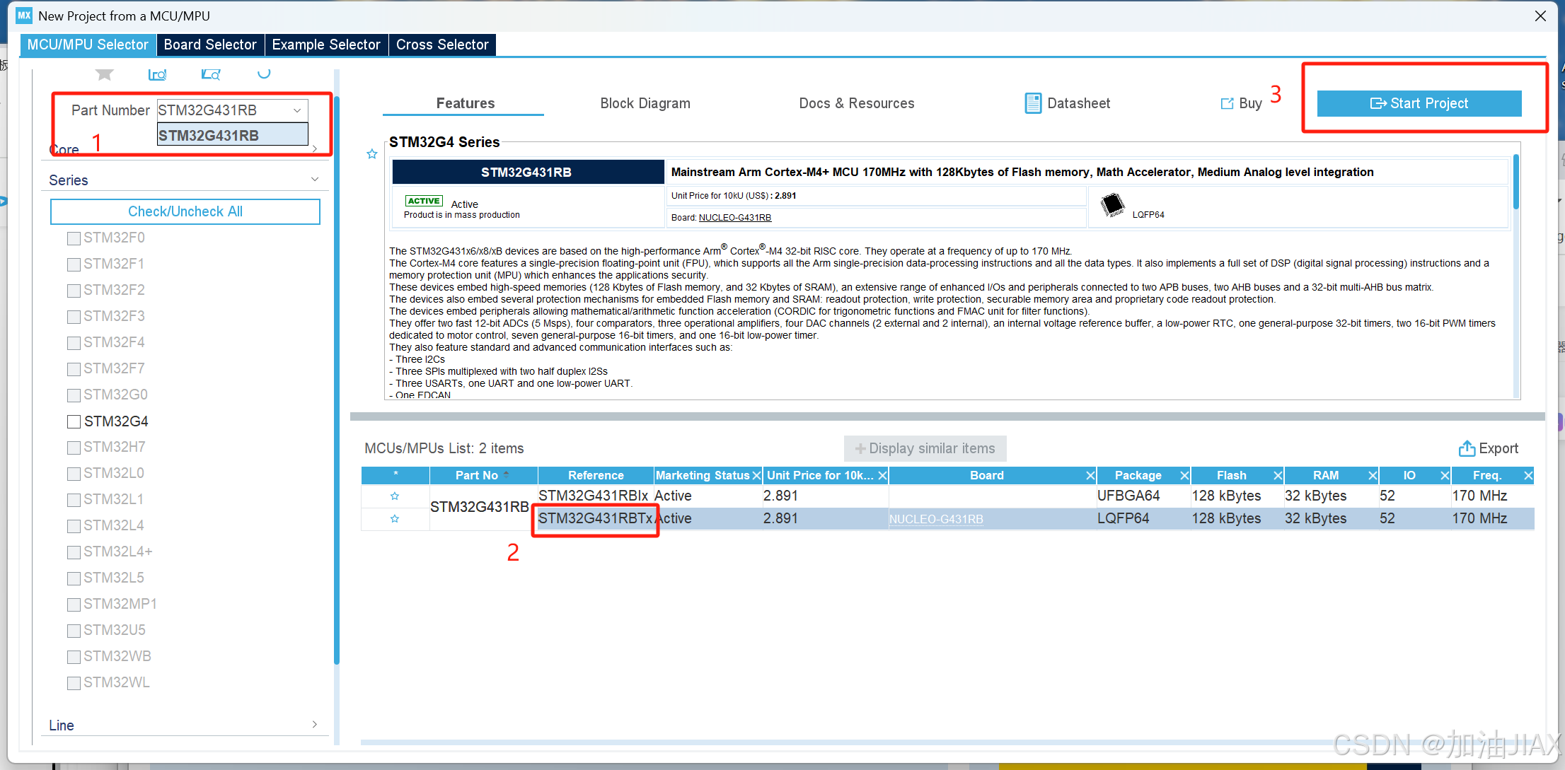The image size is (1565, 770).
Task: Remove the Unit Price column
Action: [882, 476]
